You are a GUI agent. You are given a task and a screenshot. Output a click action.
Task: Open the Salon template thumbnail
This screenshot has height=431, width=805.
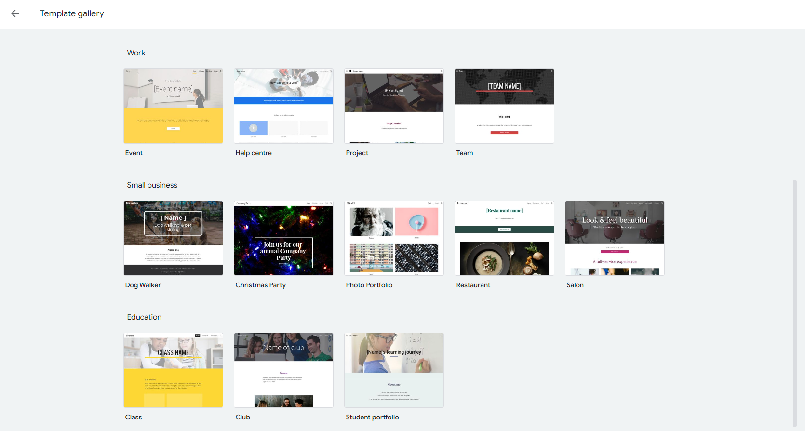pos(615,238)
